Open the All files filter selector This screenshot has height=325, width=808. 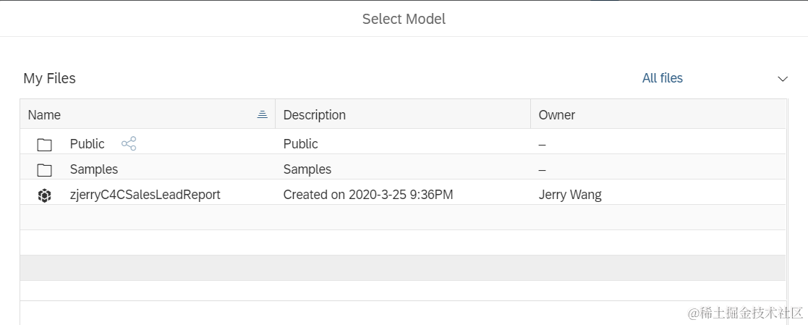(662, 78)
